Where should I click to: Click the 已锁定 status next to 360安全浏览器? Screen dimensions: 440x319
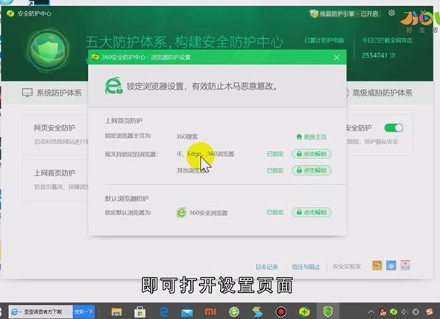(x=275, y=212)
